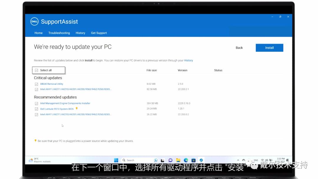This screenshot has height=179, width=318.
Task: Click the Bing icon in the search box
Action: pyautogui.click(x=156, y=160)
